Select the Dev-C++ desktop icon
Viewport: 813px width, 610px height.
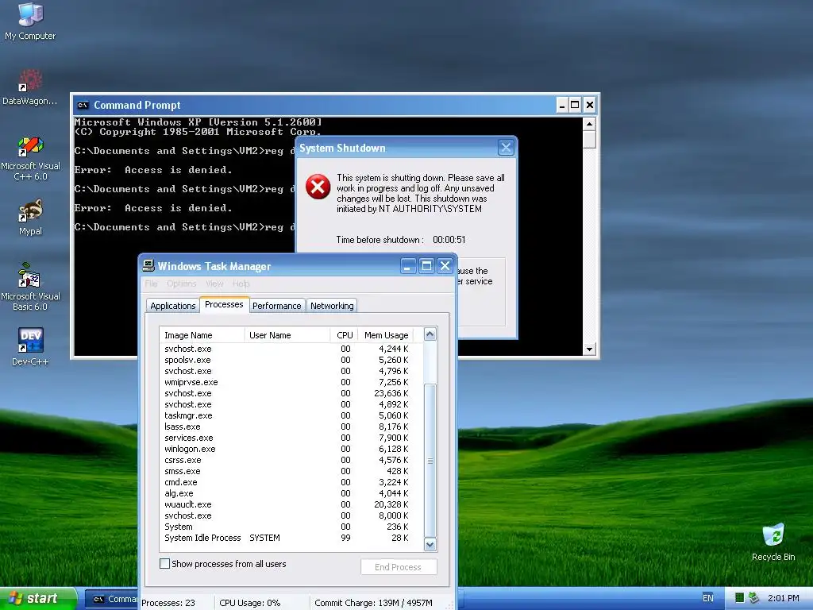point(30,346)
